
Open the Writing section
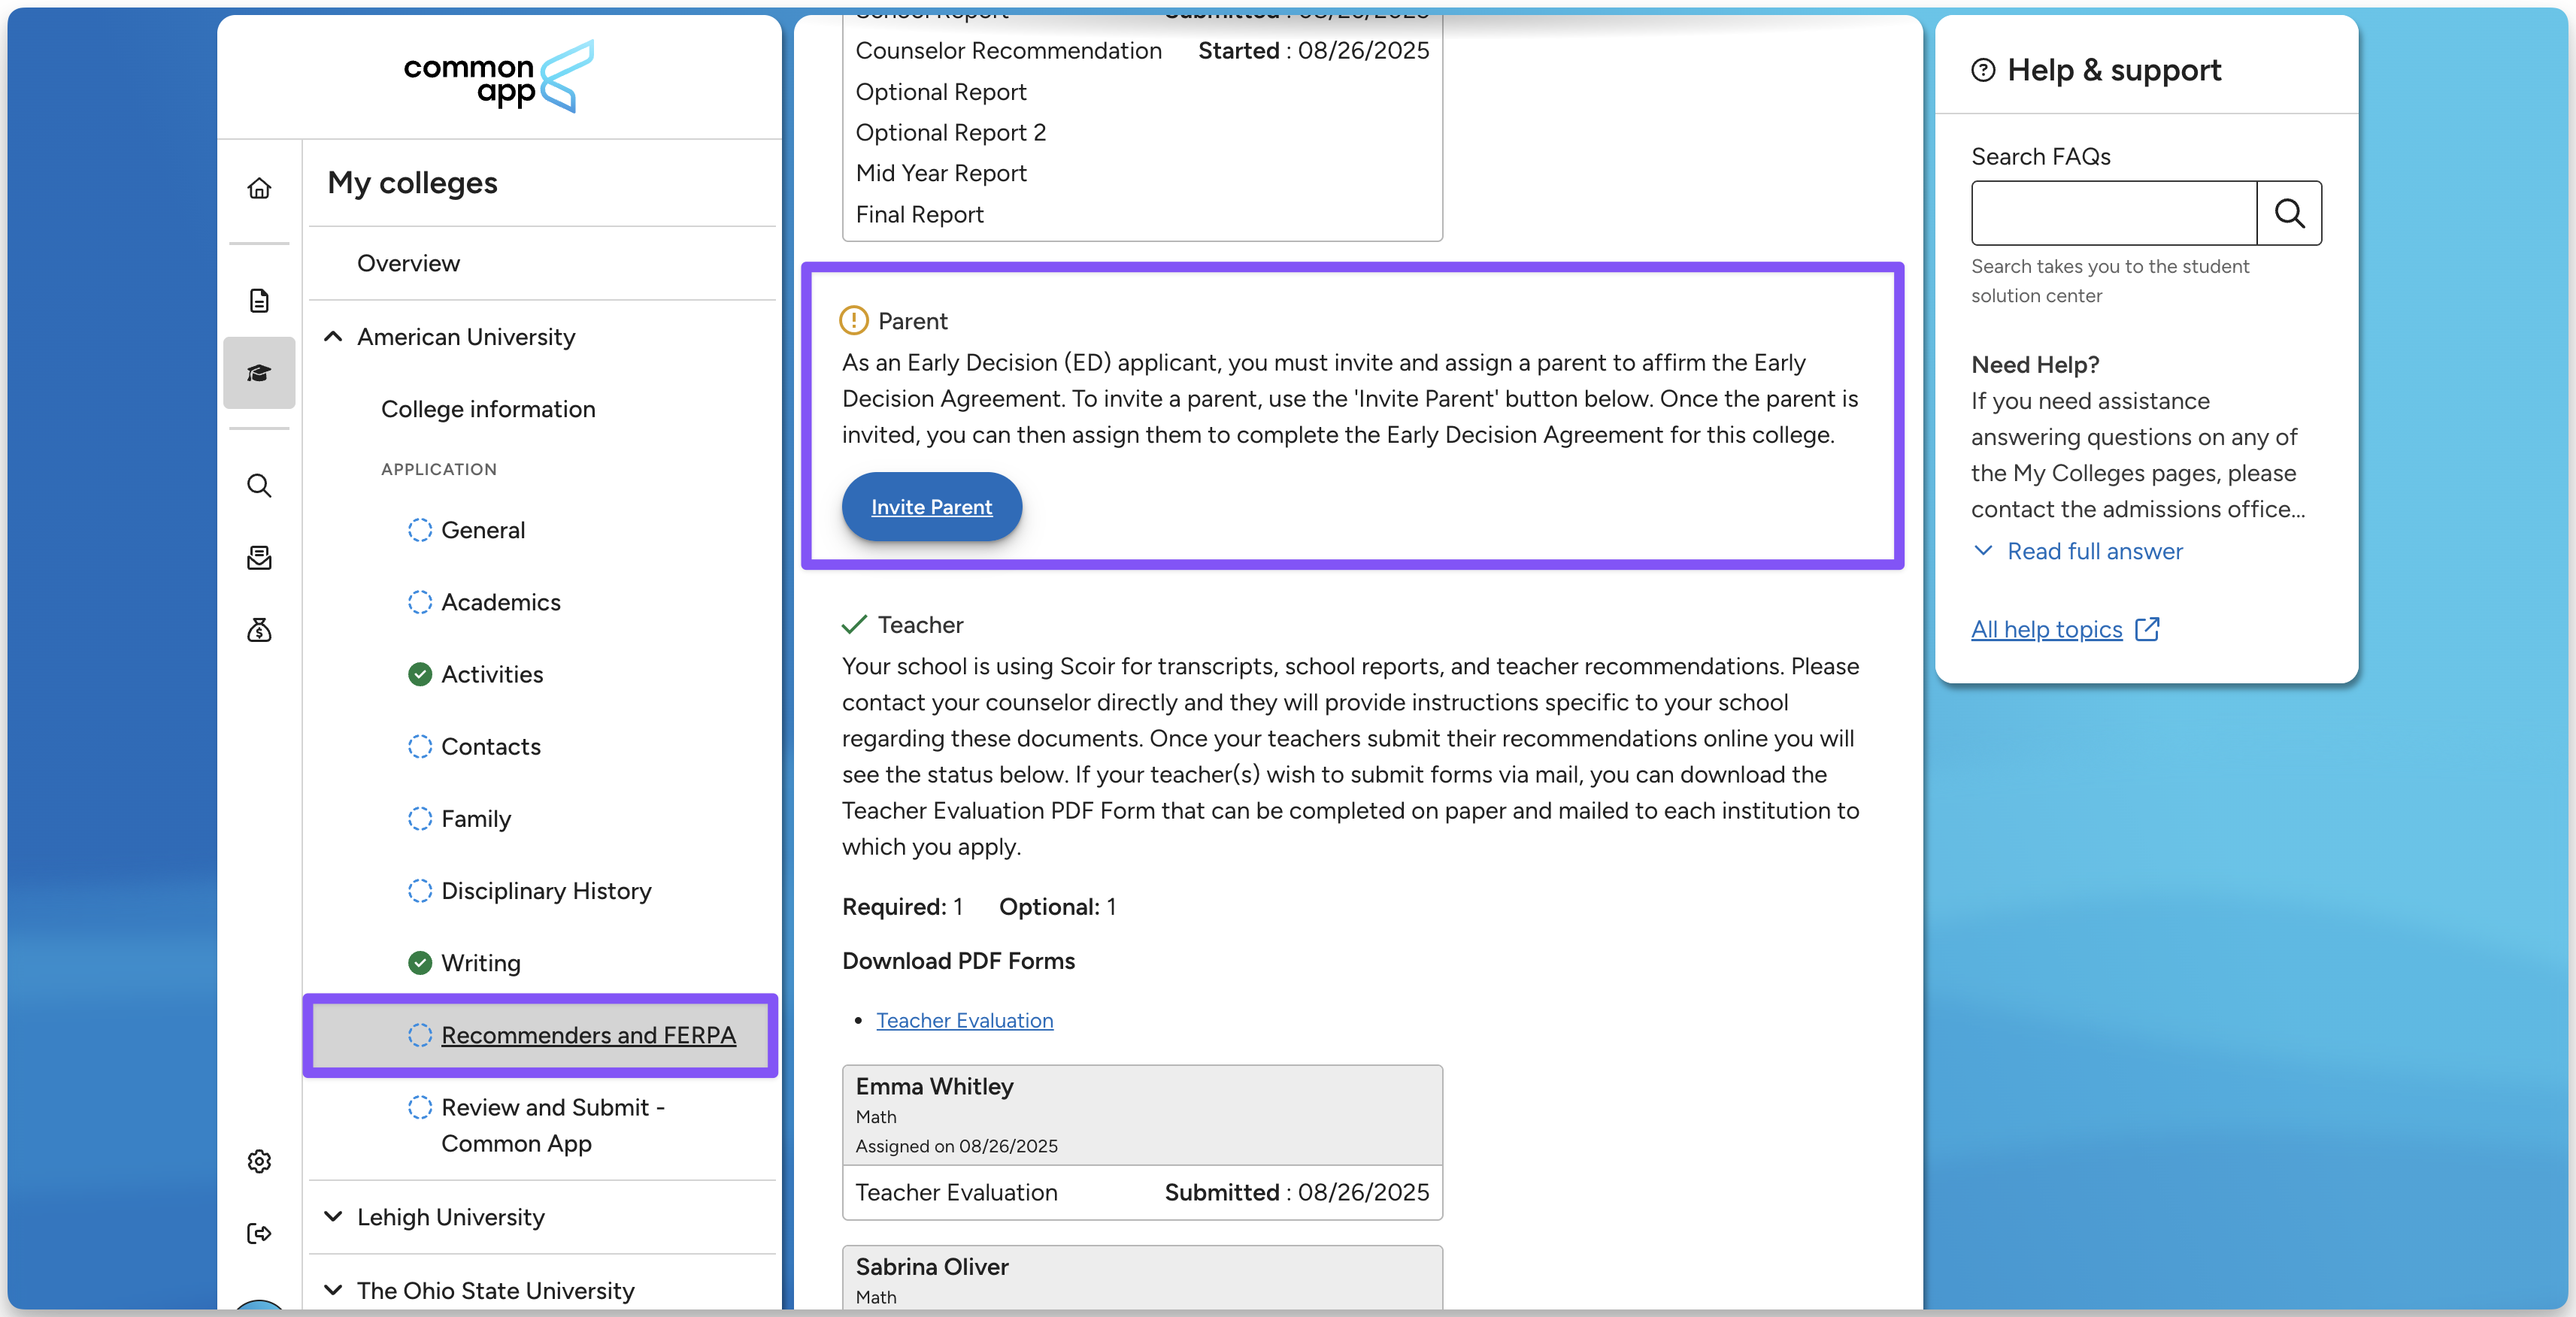tap(481, 963)
